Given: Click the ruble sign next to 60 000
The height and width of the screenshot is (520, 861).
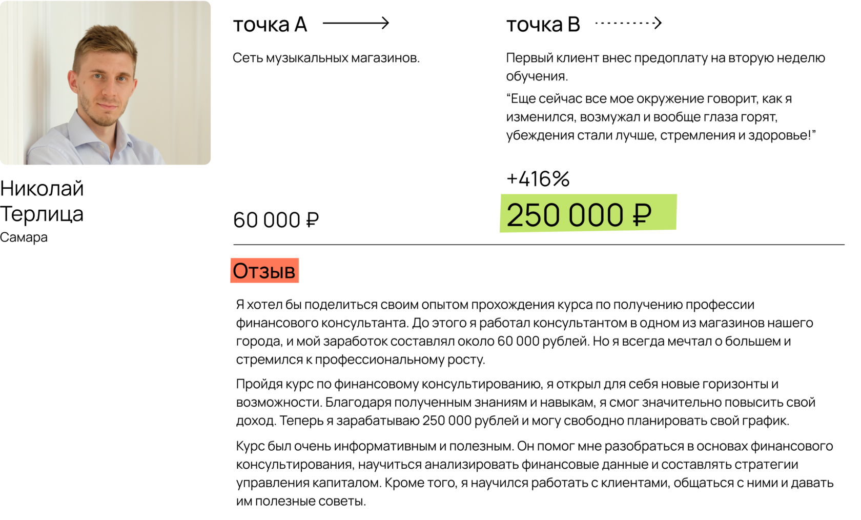Looking at the screenshot, I should tap(313, 221).
